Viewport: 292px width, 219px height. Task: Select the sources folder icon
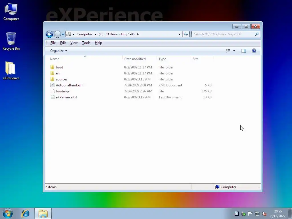click(52, 79)
